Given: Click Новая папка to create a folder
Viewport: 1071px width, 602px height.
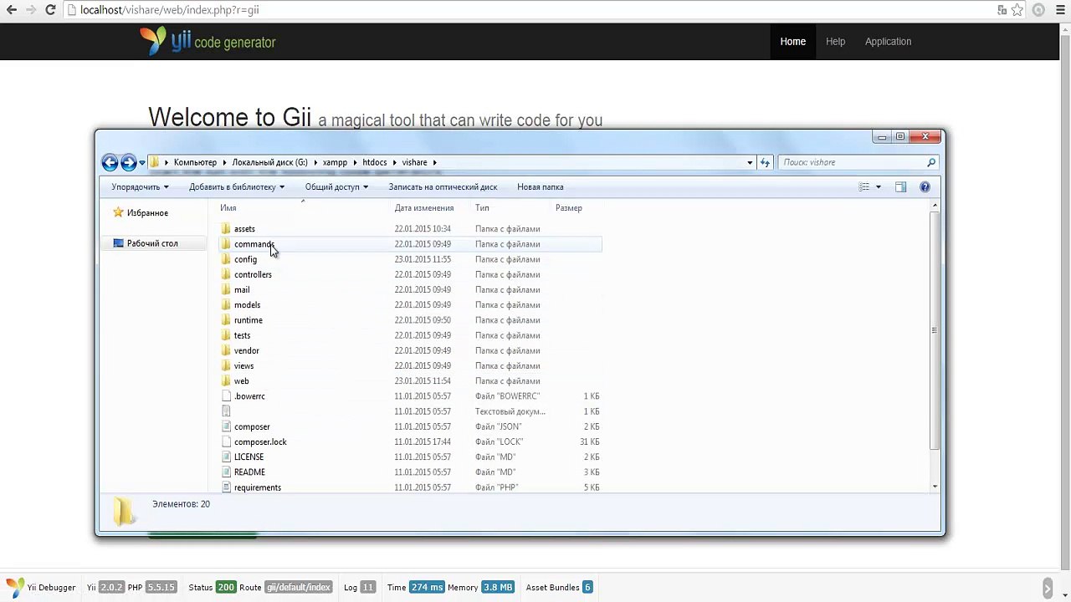Looking at the screenshot, I should pyautogui.click(x=540, y=187).
